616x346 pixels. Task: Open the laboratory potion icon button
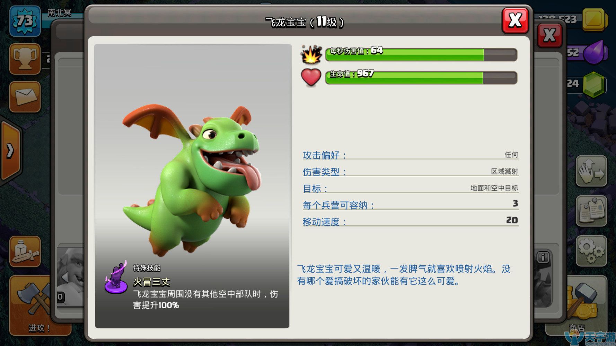pos(25,252)
